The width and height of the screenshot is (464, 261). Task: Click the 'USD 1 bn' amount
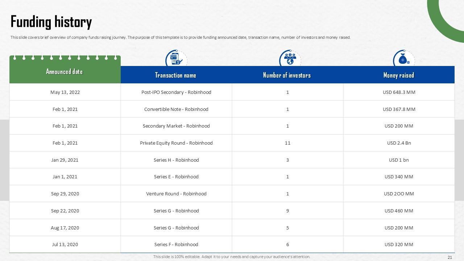point(399,160)
